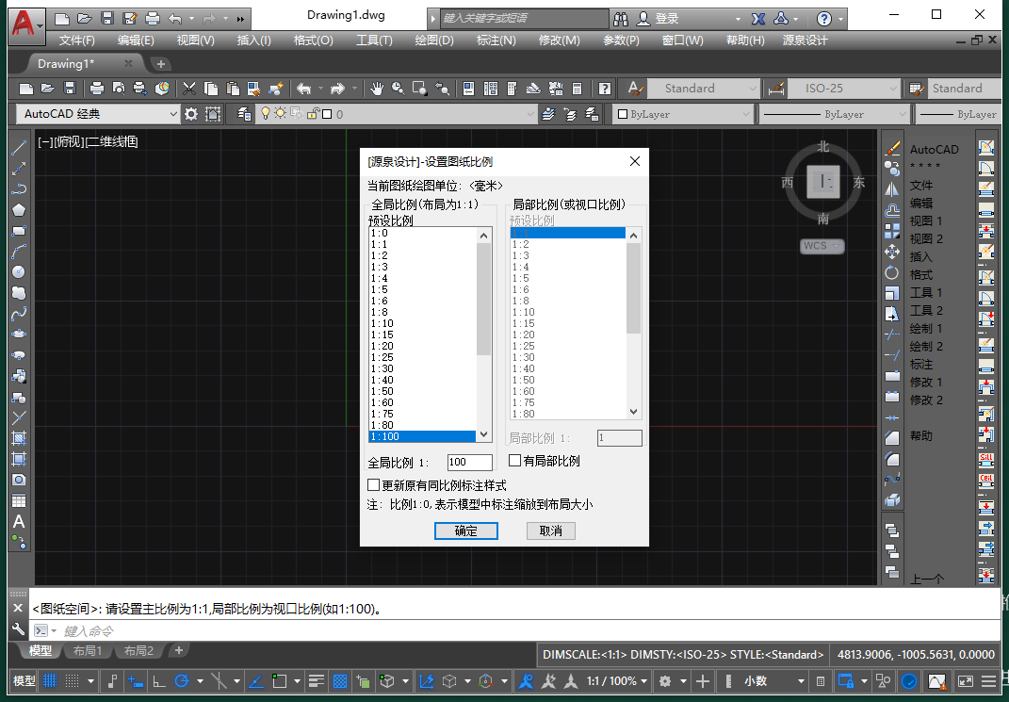Switch to the 布局2 tab

(x=139, y=650)
